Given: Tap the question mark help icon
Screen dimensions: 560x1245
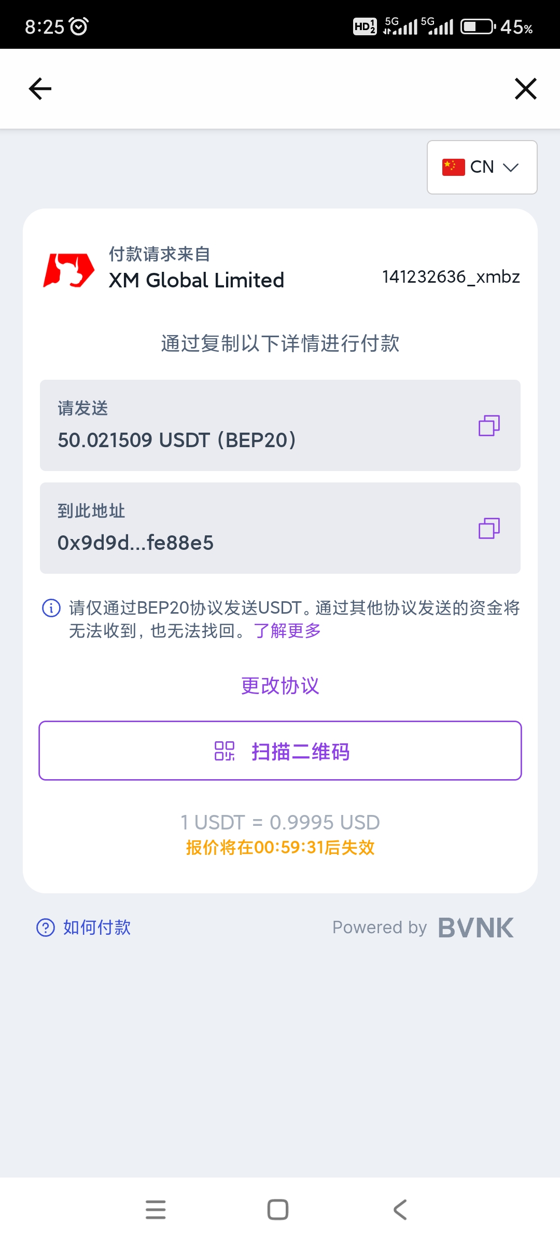Looking at the screenshot, I should pos(46,927).
